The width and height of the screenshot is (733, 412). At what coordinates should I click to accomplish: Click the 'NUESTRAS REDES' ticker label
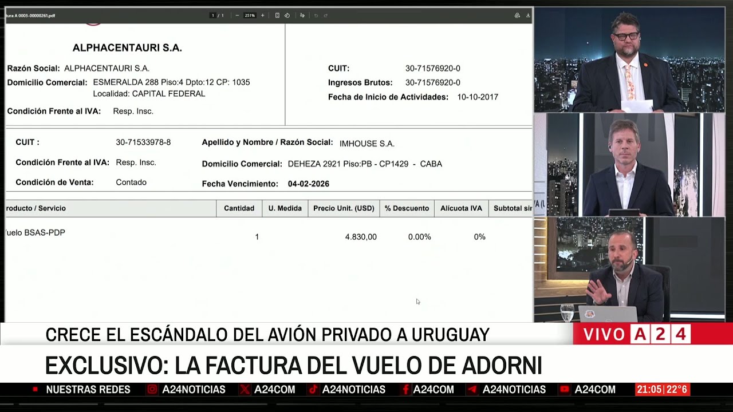88,390
